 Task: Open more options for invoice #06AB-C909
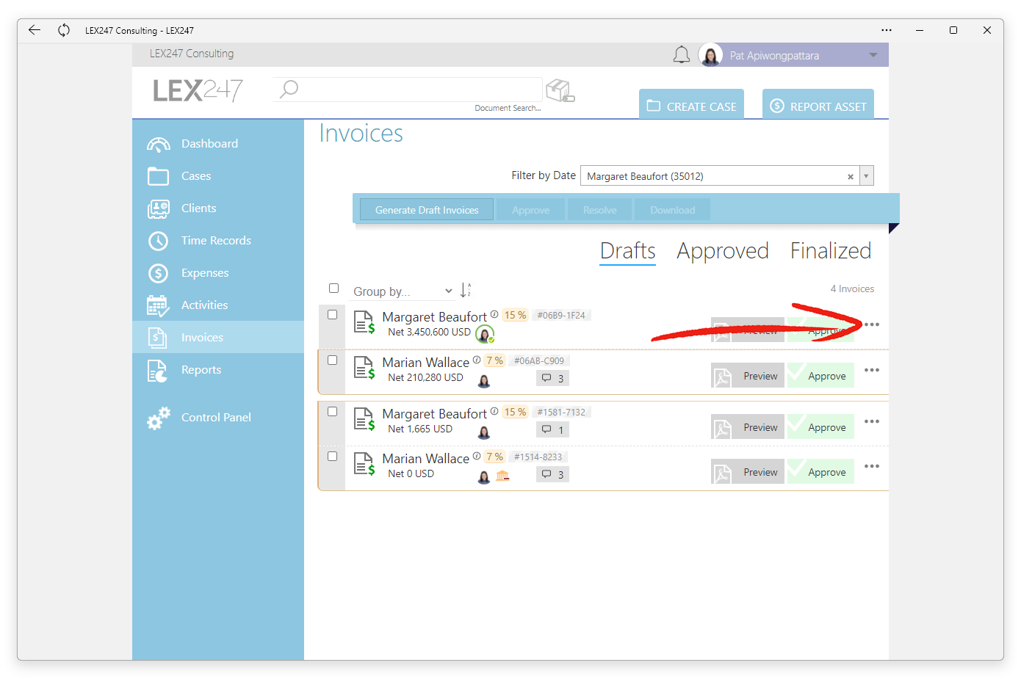point(872,370)
